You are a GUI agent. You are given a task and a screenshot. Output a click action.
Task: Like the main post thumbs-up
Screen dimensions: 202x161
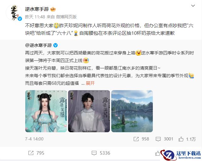158,153
